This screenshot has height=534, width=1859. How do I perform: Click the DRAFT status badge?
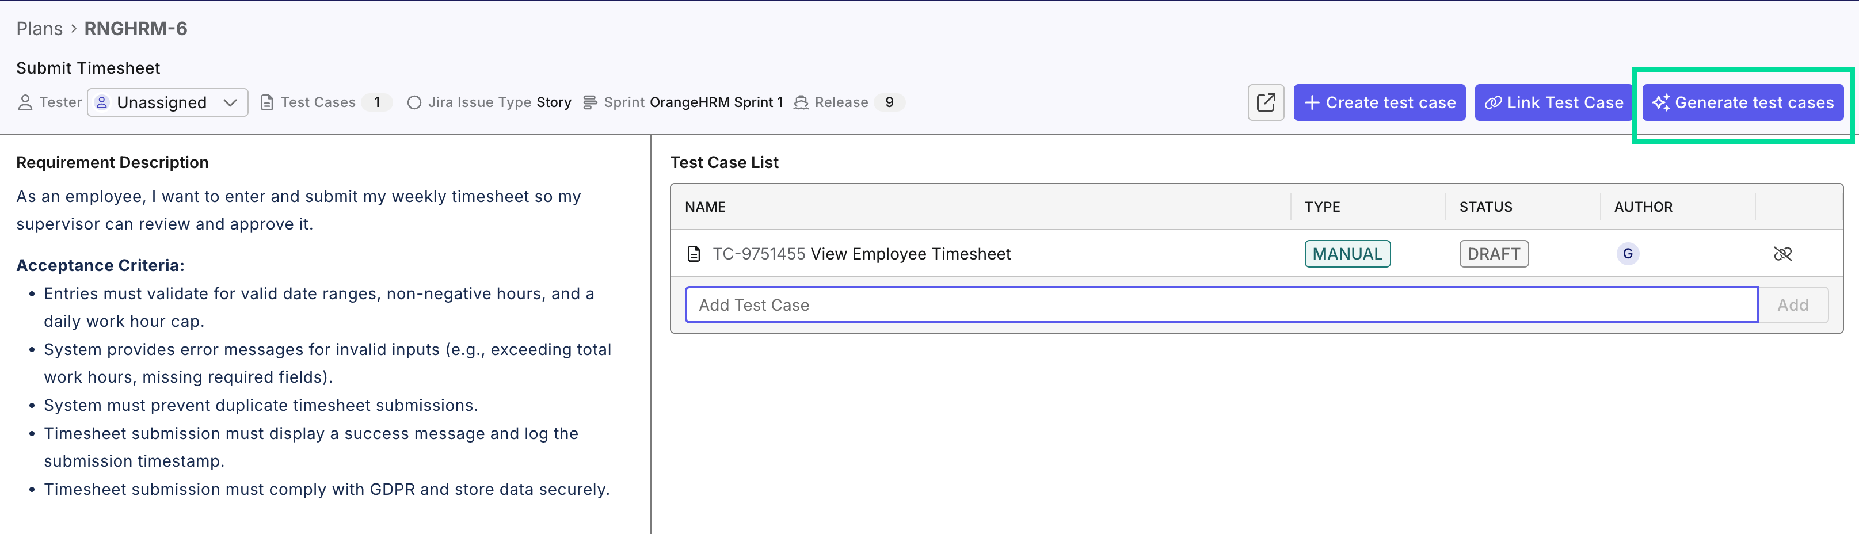(1493, 253)
